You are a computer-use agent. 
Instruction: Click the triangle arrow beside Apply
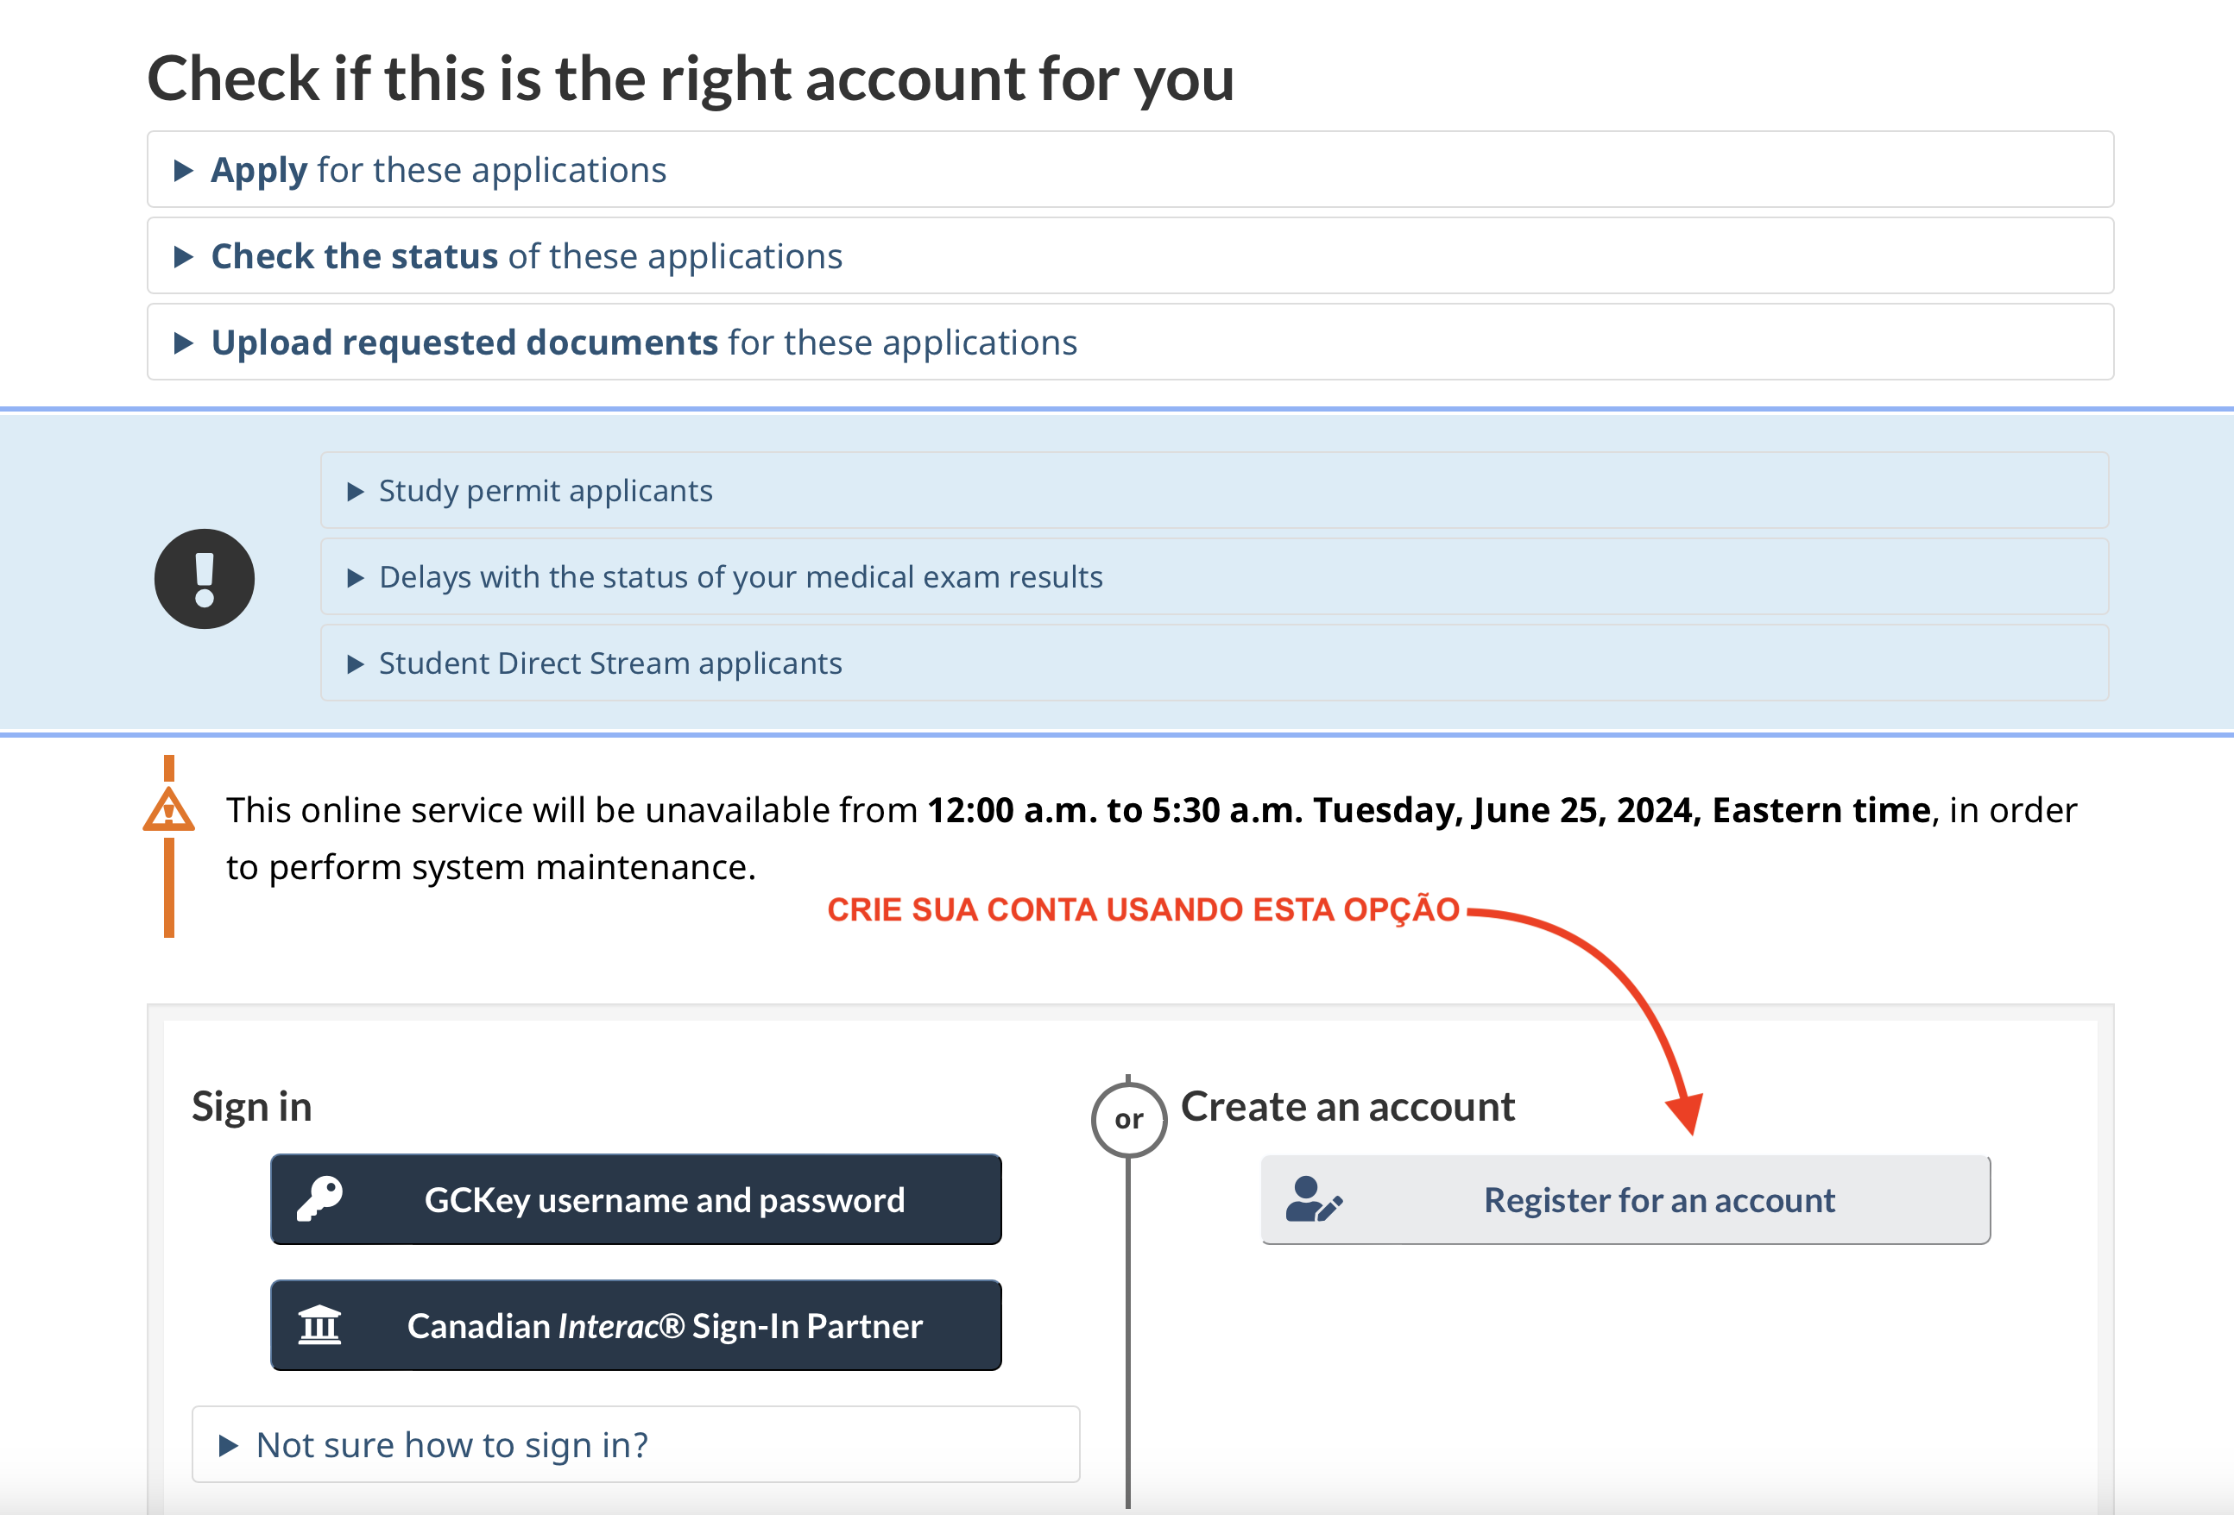coord(184,170)
